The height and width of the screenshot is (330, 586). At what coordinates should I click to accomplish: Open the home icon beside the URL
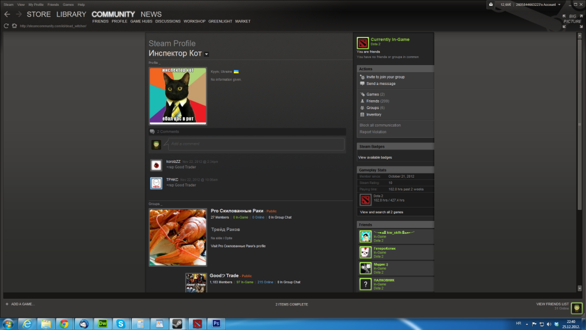tap(14, 26)
